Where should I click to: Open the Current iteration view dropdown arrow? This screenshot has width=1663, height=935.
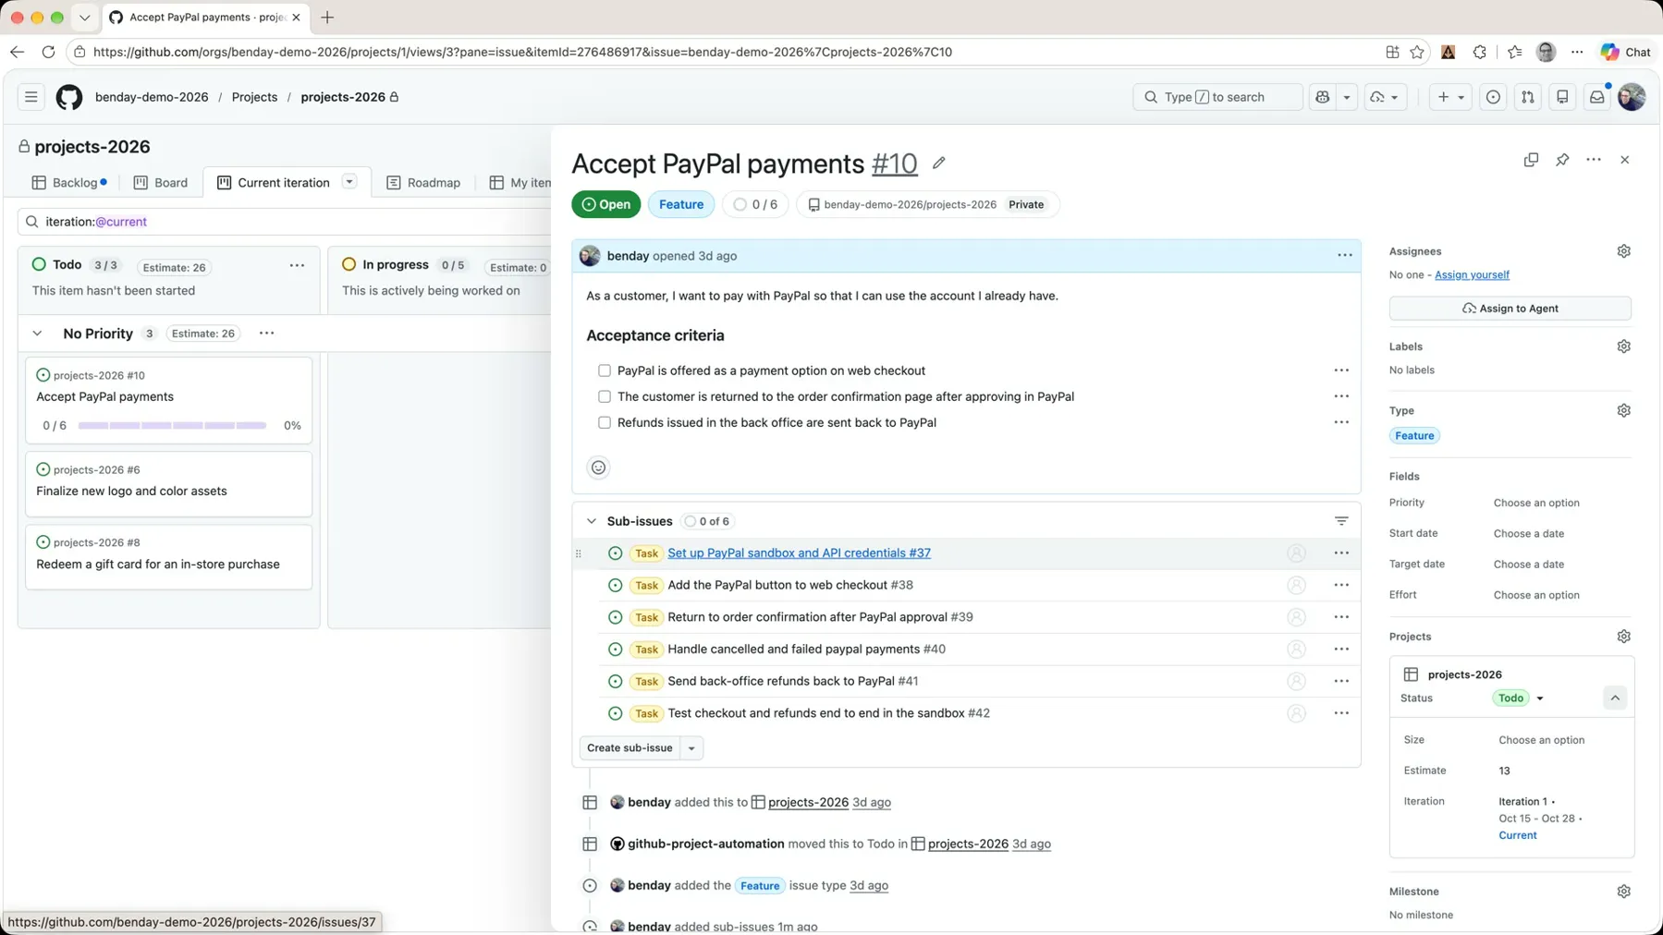click(349, 182)
